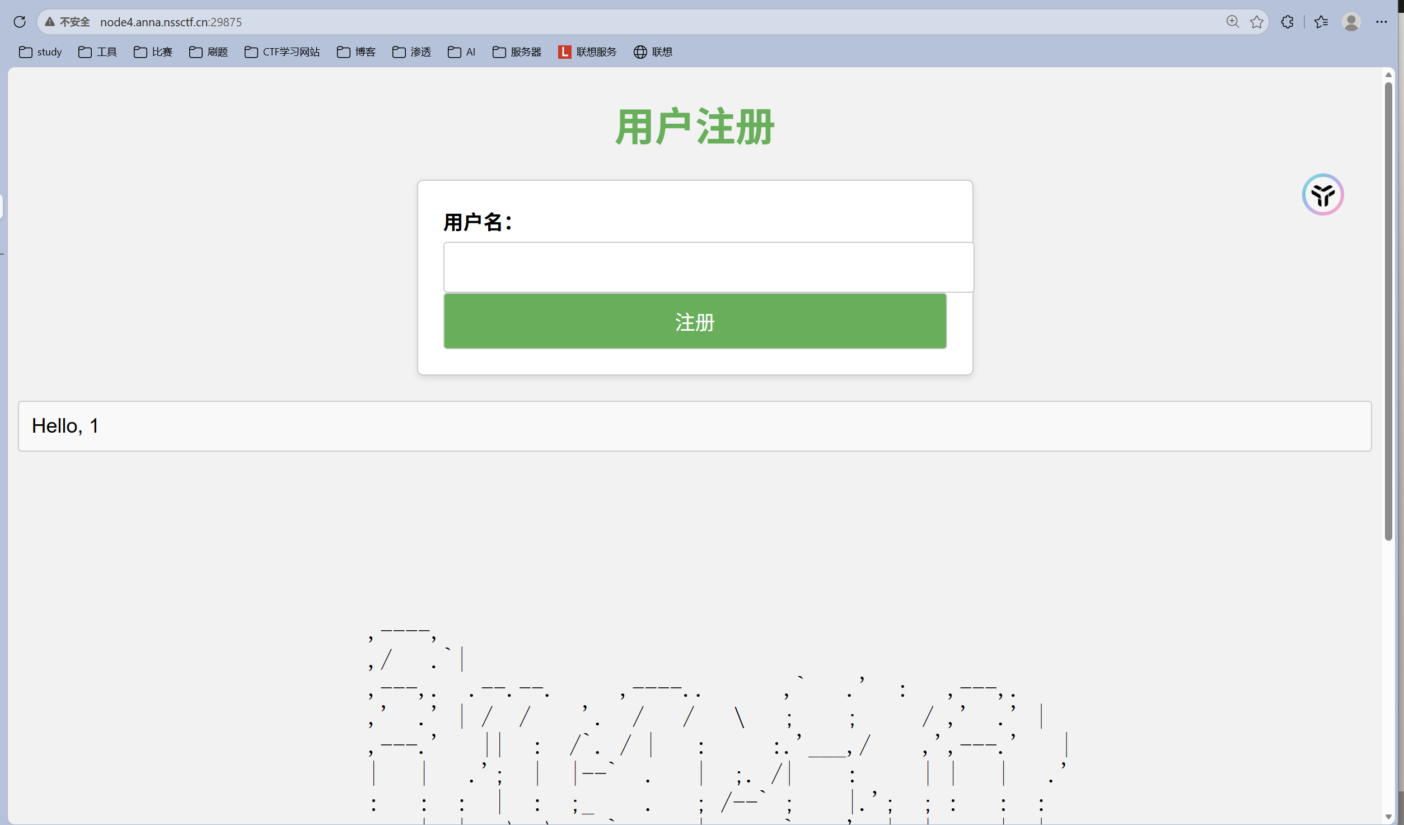
Task: Click the not-secure warning icon
Action: pos(50,22)
